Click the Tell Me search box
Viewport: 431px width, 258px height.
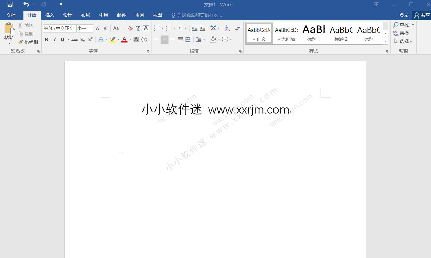pyautogui.click(x=197, y=15)
